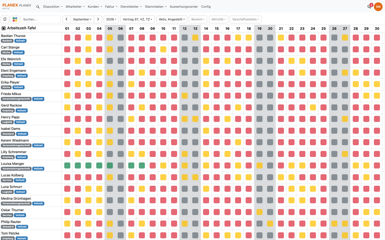Open the Stammdaten dropdown menu
The width and height of the screenshot is (385, 240).
coord(156,7)
